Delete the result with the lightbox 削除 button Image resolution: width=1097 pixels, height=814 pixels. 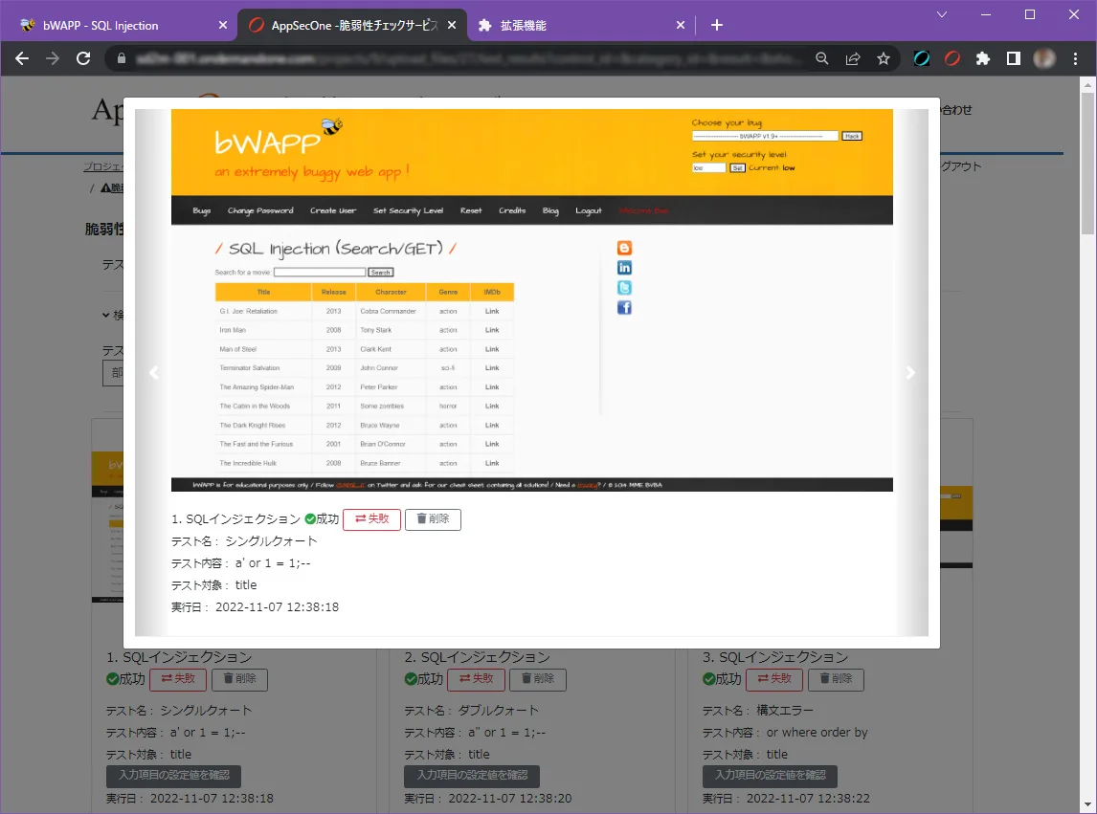pyautogui.click(x=433, y=518)
